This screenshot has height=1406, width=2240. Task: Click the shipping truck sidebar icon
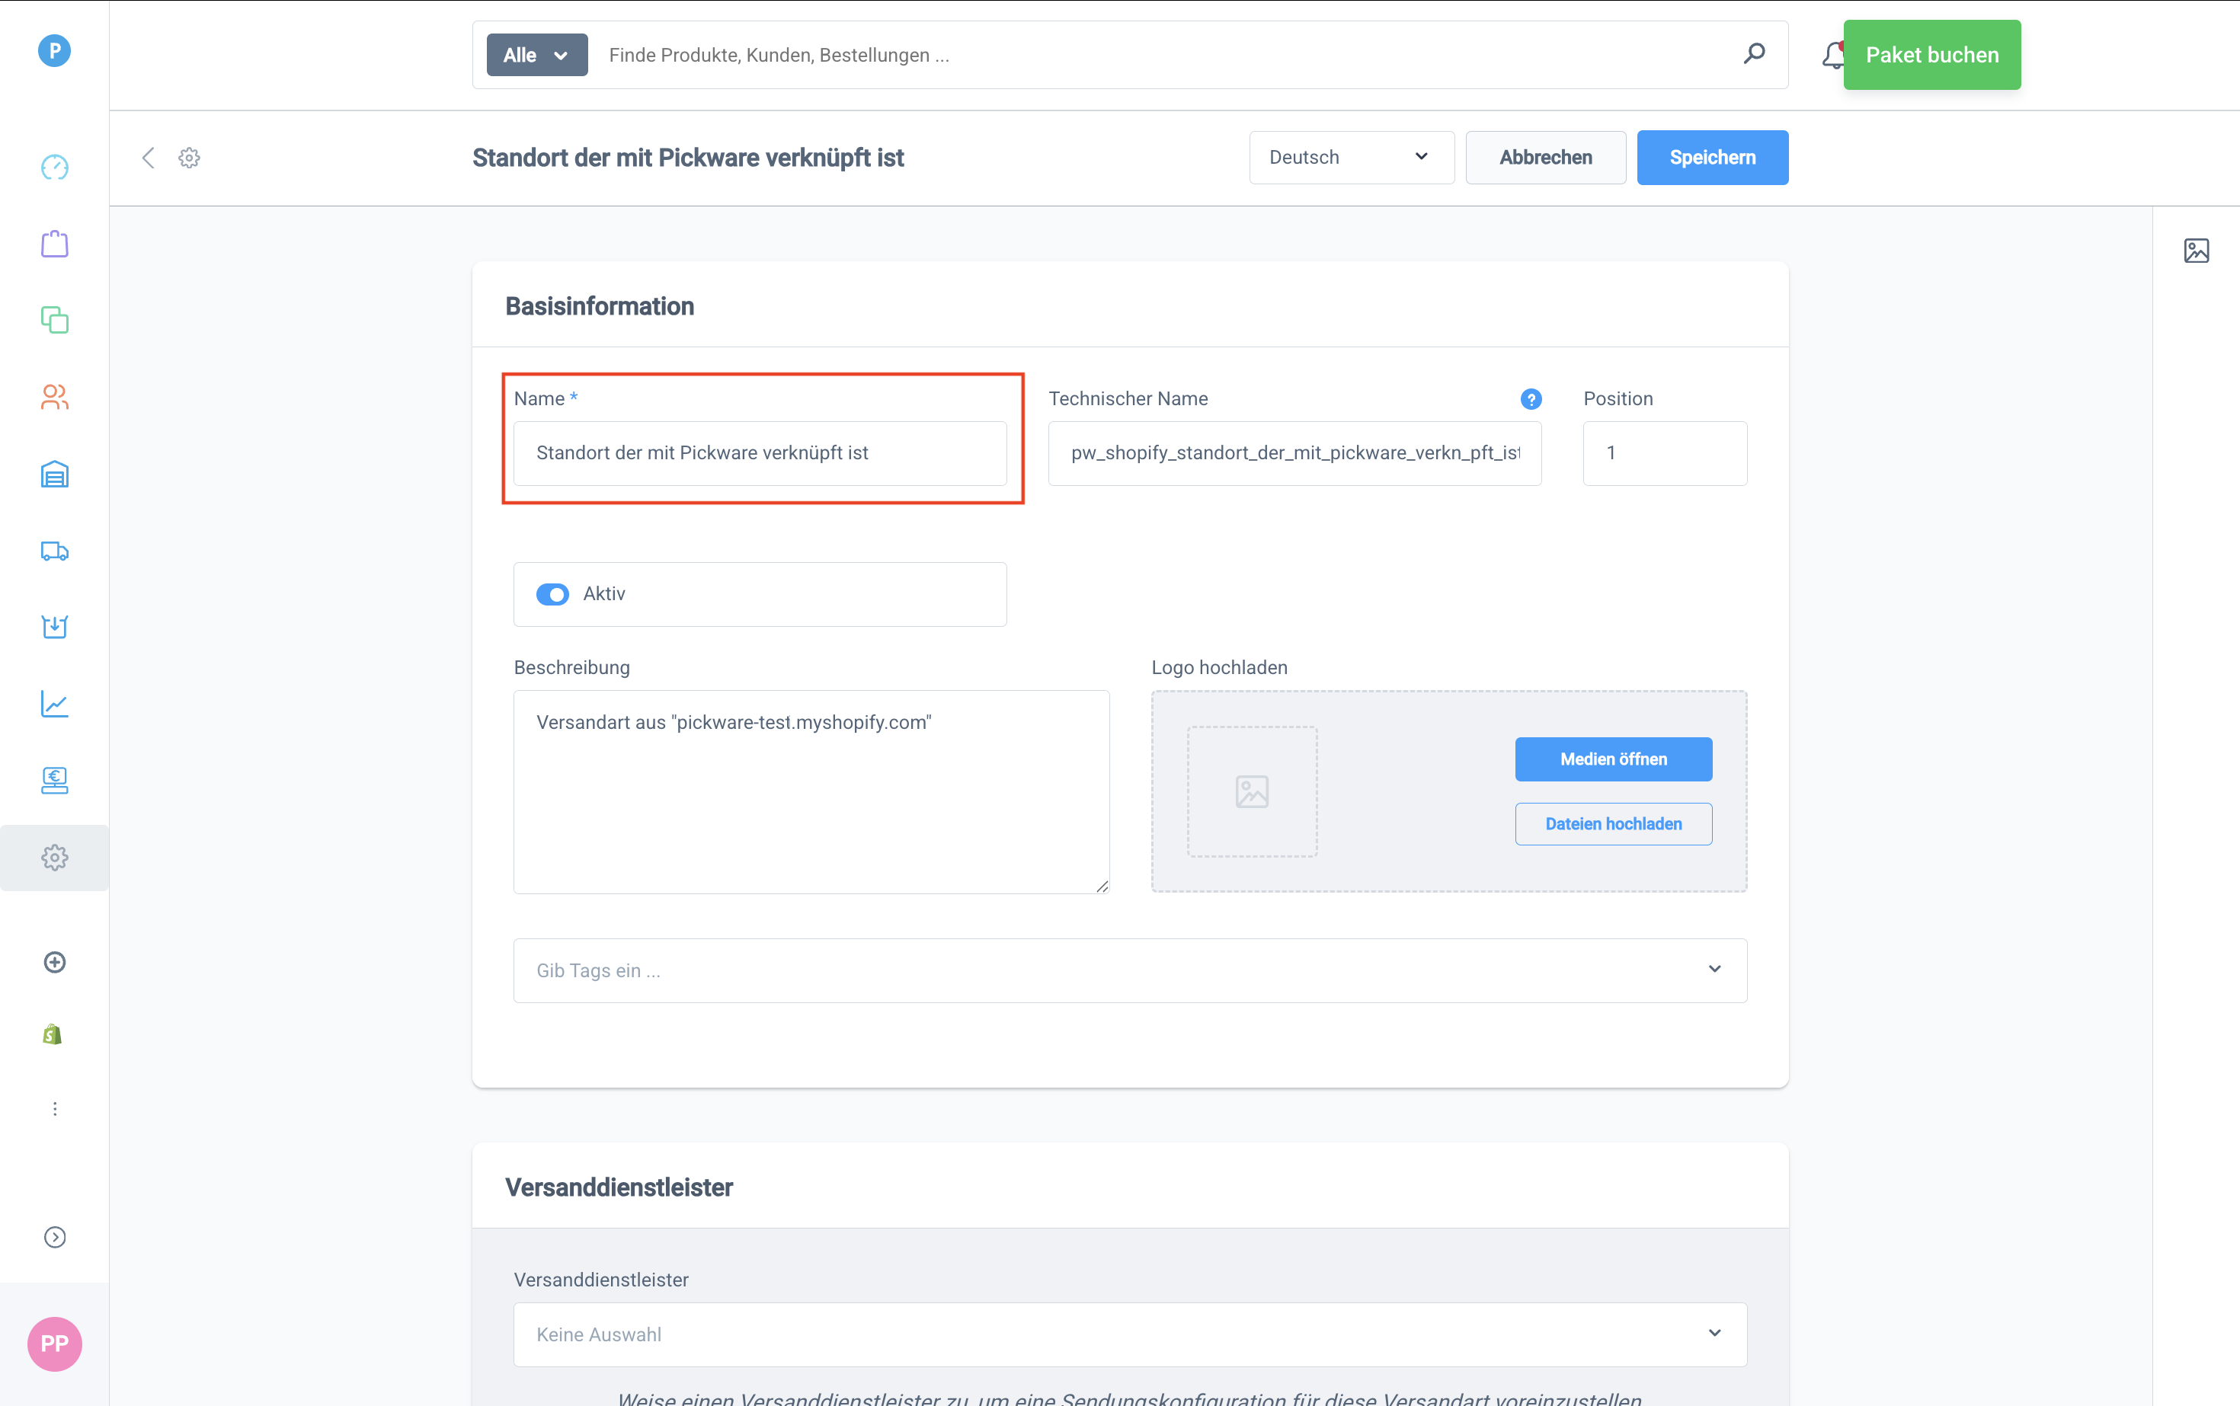pyautogui.click(x=55, y=551)
